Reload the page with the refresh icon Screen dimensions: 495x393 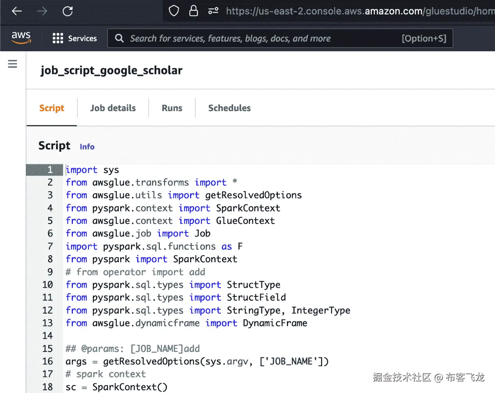point(67,11)
